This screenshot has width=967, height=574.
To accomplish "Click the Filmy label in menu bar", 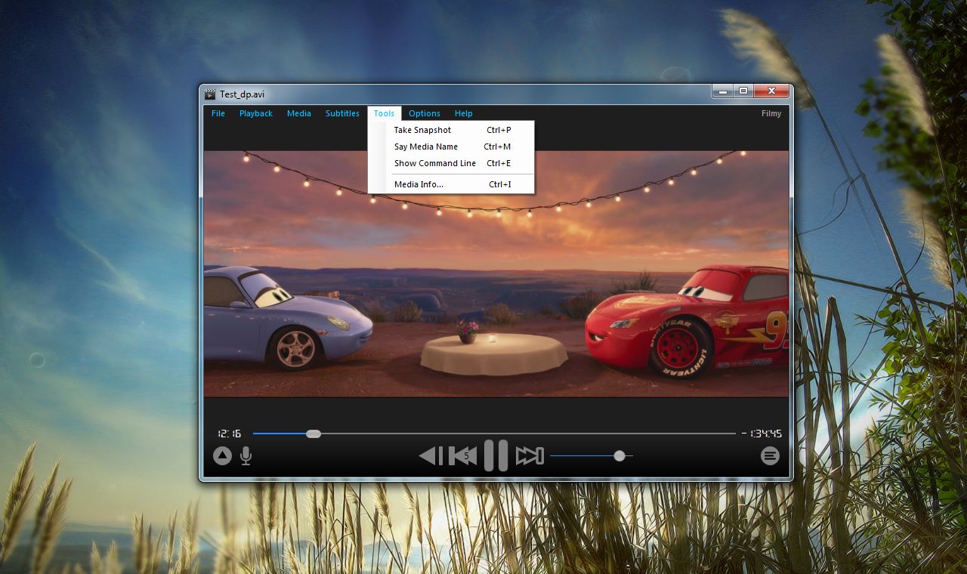I will point(771,113).
